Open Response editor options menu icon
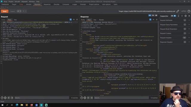The height and width of the screenshot is (107, 191). [x=157, y=20]
